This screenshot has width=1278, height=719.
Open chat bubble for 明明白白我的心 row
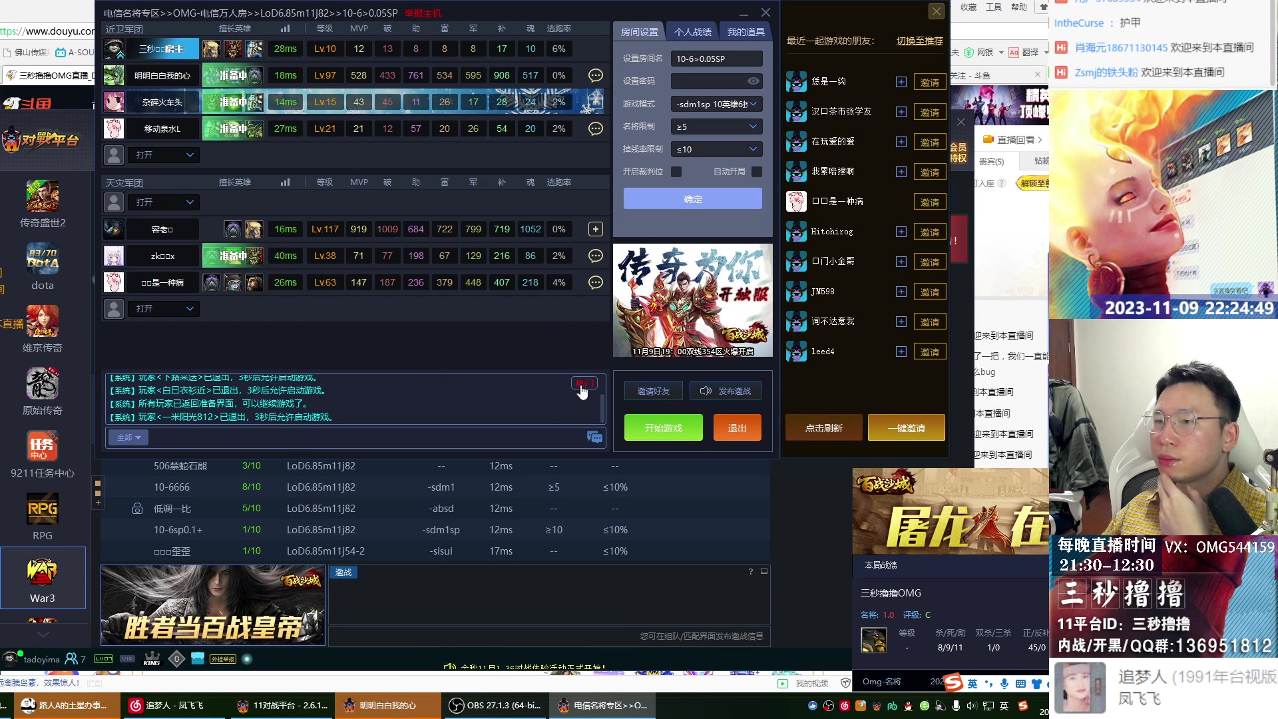click(596, 75)
